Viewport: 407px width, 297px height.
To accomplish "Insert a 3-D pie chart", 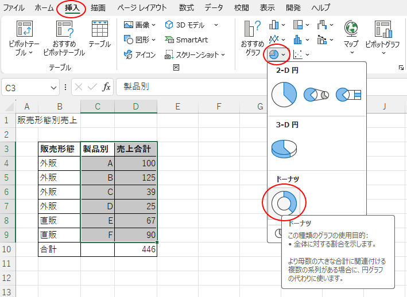I will tap(284, 147).
